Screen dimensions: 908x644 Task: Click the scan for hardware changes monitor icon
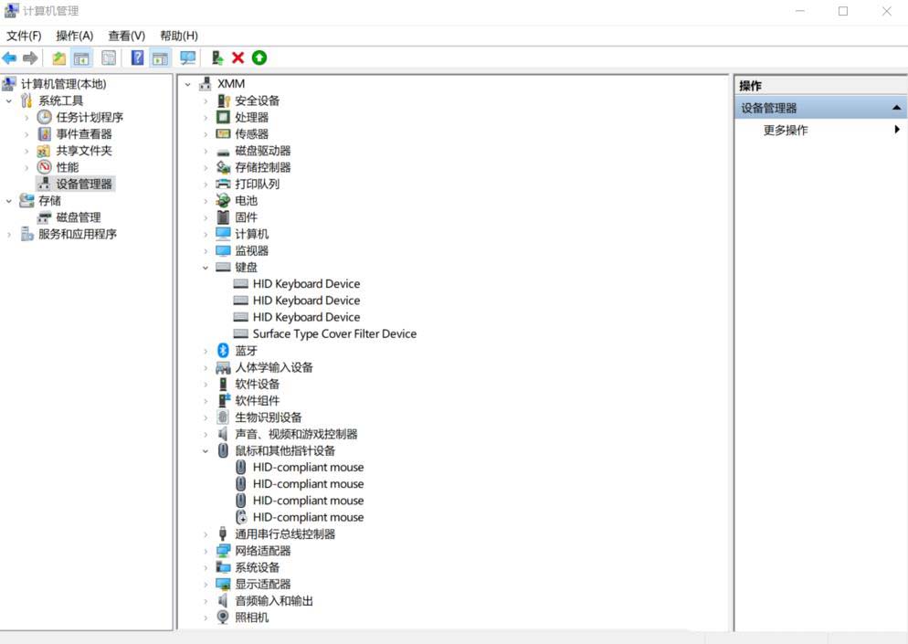tap(187, 58)
